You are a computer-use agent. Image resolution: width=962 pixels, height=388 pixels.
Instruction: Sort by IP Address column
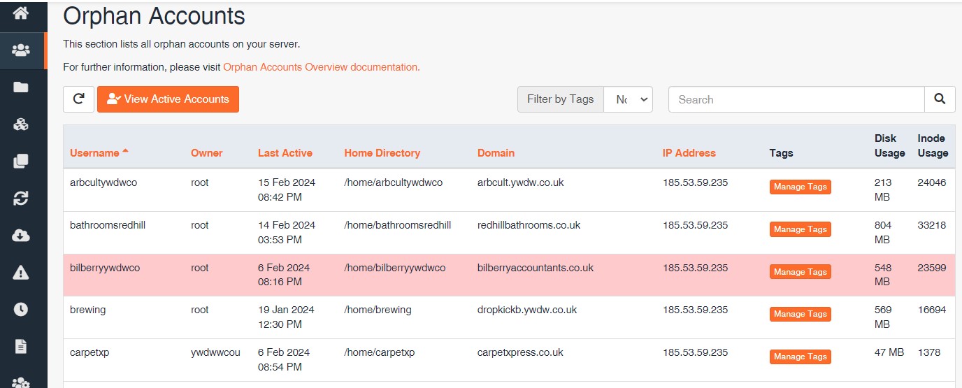coord(689,152)
